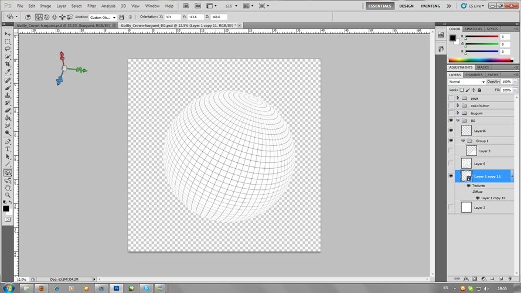Show the tsugumi group

(451, 113)
